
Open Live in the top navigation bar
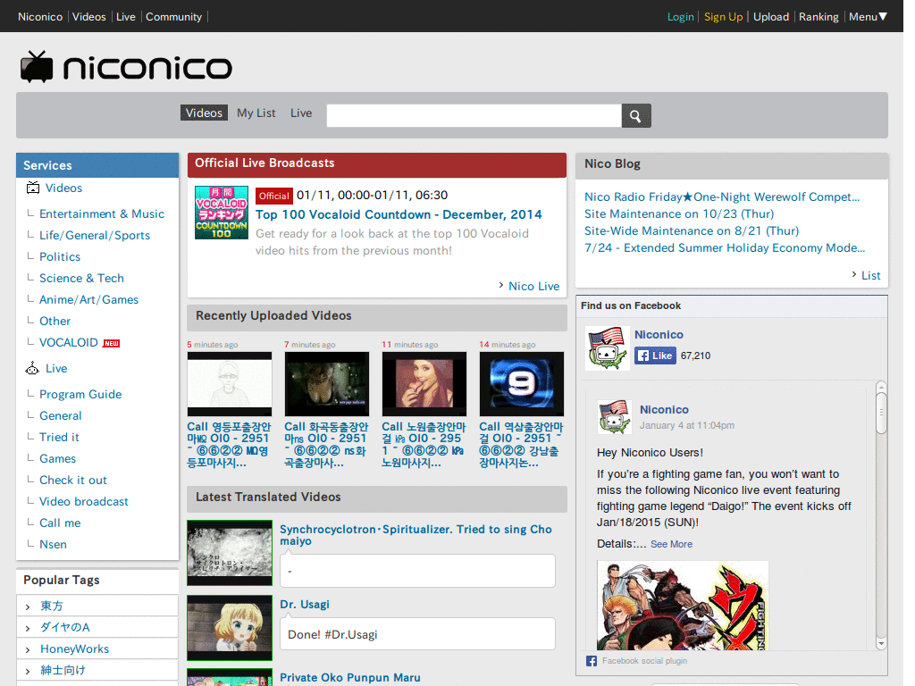[125, 17]
